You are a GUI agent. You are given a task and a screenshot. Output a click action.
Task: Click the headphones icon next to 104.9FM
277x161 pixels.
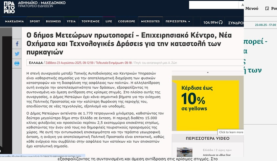click(221, 22)
